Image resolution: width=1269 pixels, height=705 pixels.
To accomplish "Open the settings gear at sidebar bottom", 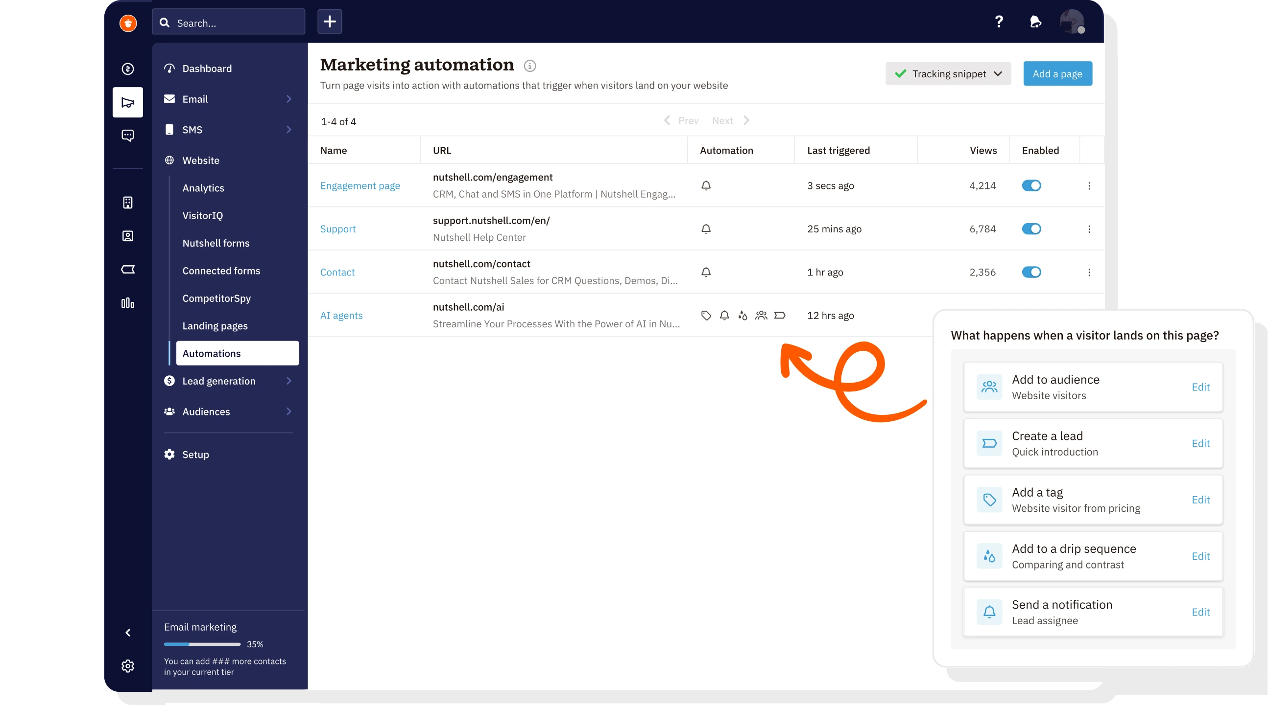I will point(128,666).
